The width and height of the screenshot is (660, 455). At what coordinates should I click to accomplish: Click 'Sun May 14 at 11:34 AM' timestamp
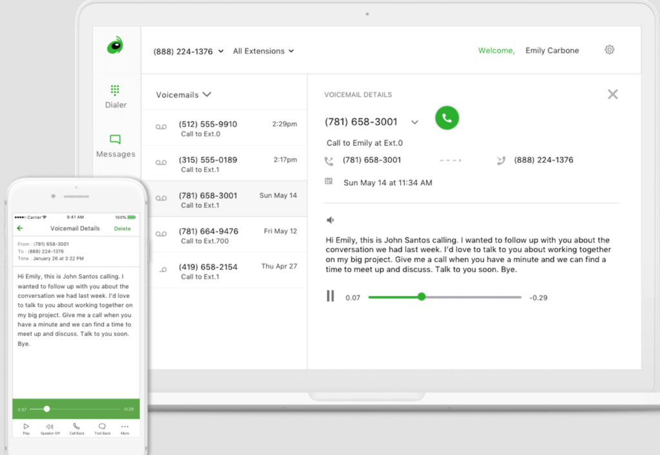(x=387, y=183)
